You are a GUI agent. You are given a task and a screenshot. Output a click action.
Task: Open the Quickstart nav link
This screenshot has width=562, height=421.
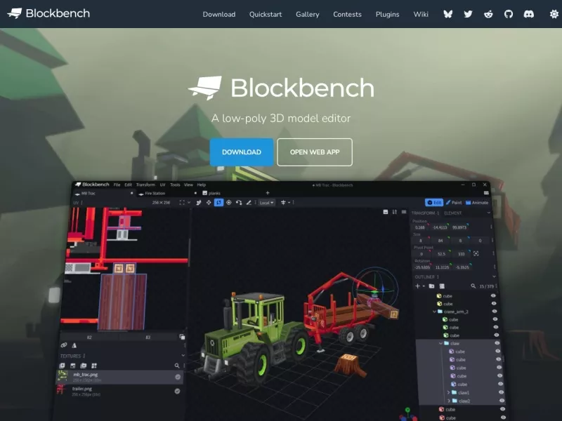click(x=266, y=14)
